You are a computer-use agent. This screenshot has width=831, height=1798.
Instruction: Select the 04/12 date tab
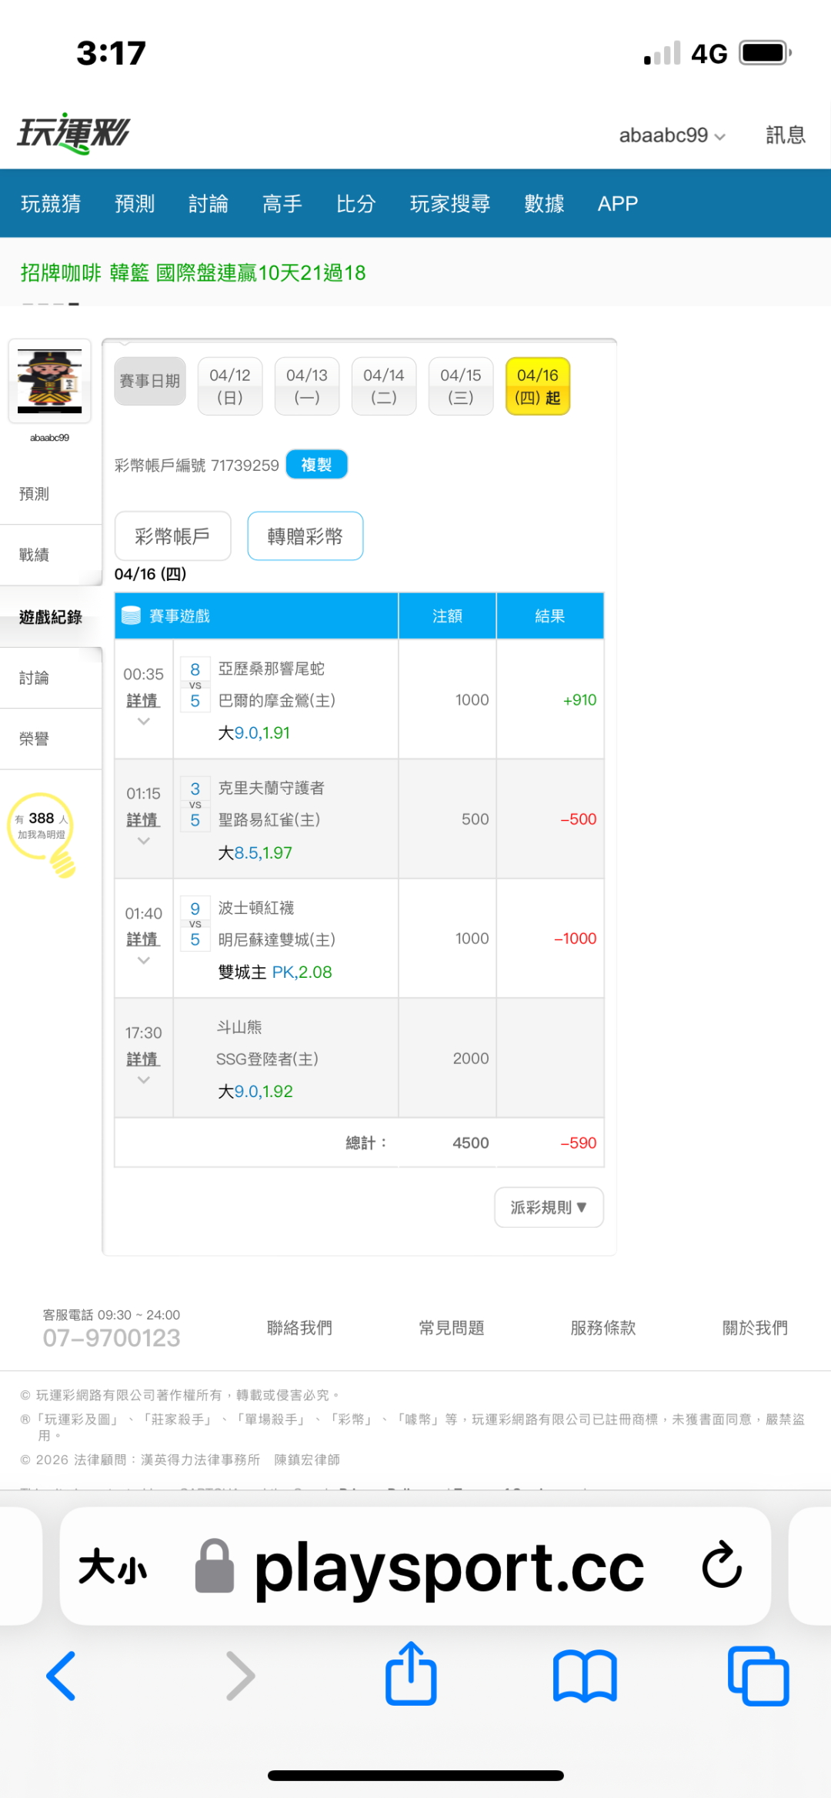[x=229, y=386]
